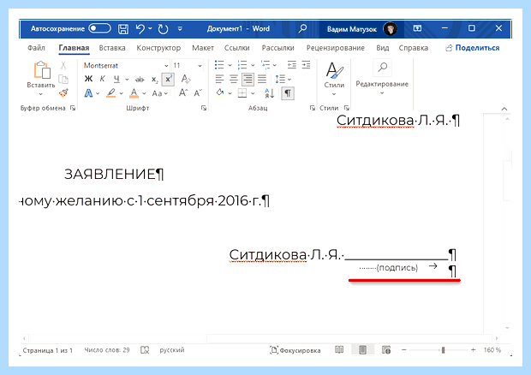The height and width of the screenshot is (375, 531).
Task: Click the Вставить paste button
Action: 41,74
